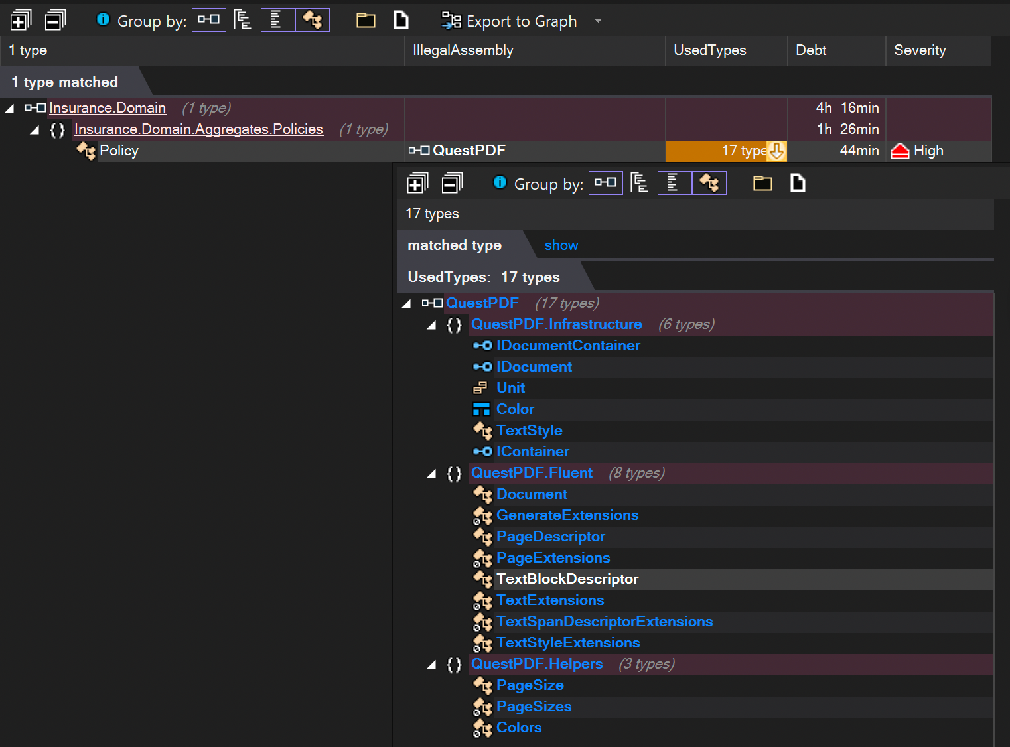Image resolution: width=1010 pixels, height=747 pixels.
Task: Toggle group by type in top toolbar
Action: 312,20
